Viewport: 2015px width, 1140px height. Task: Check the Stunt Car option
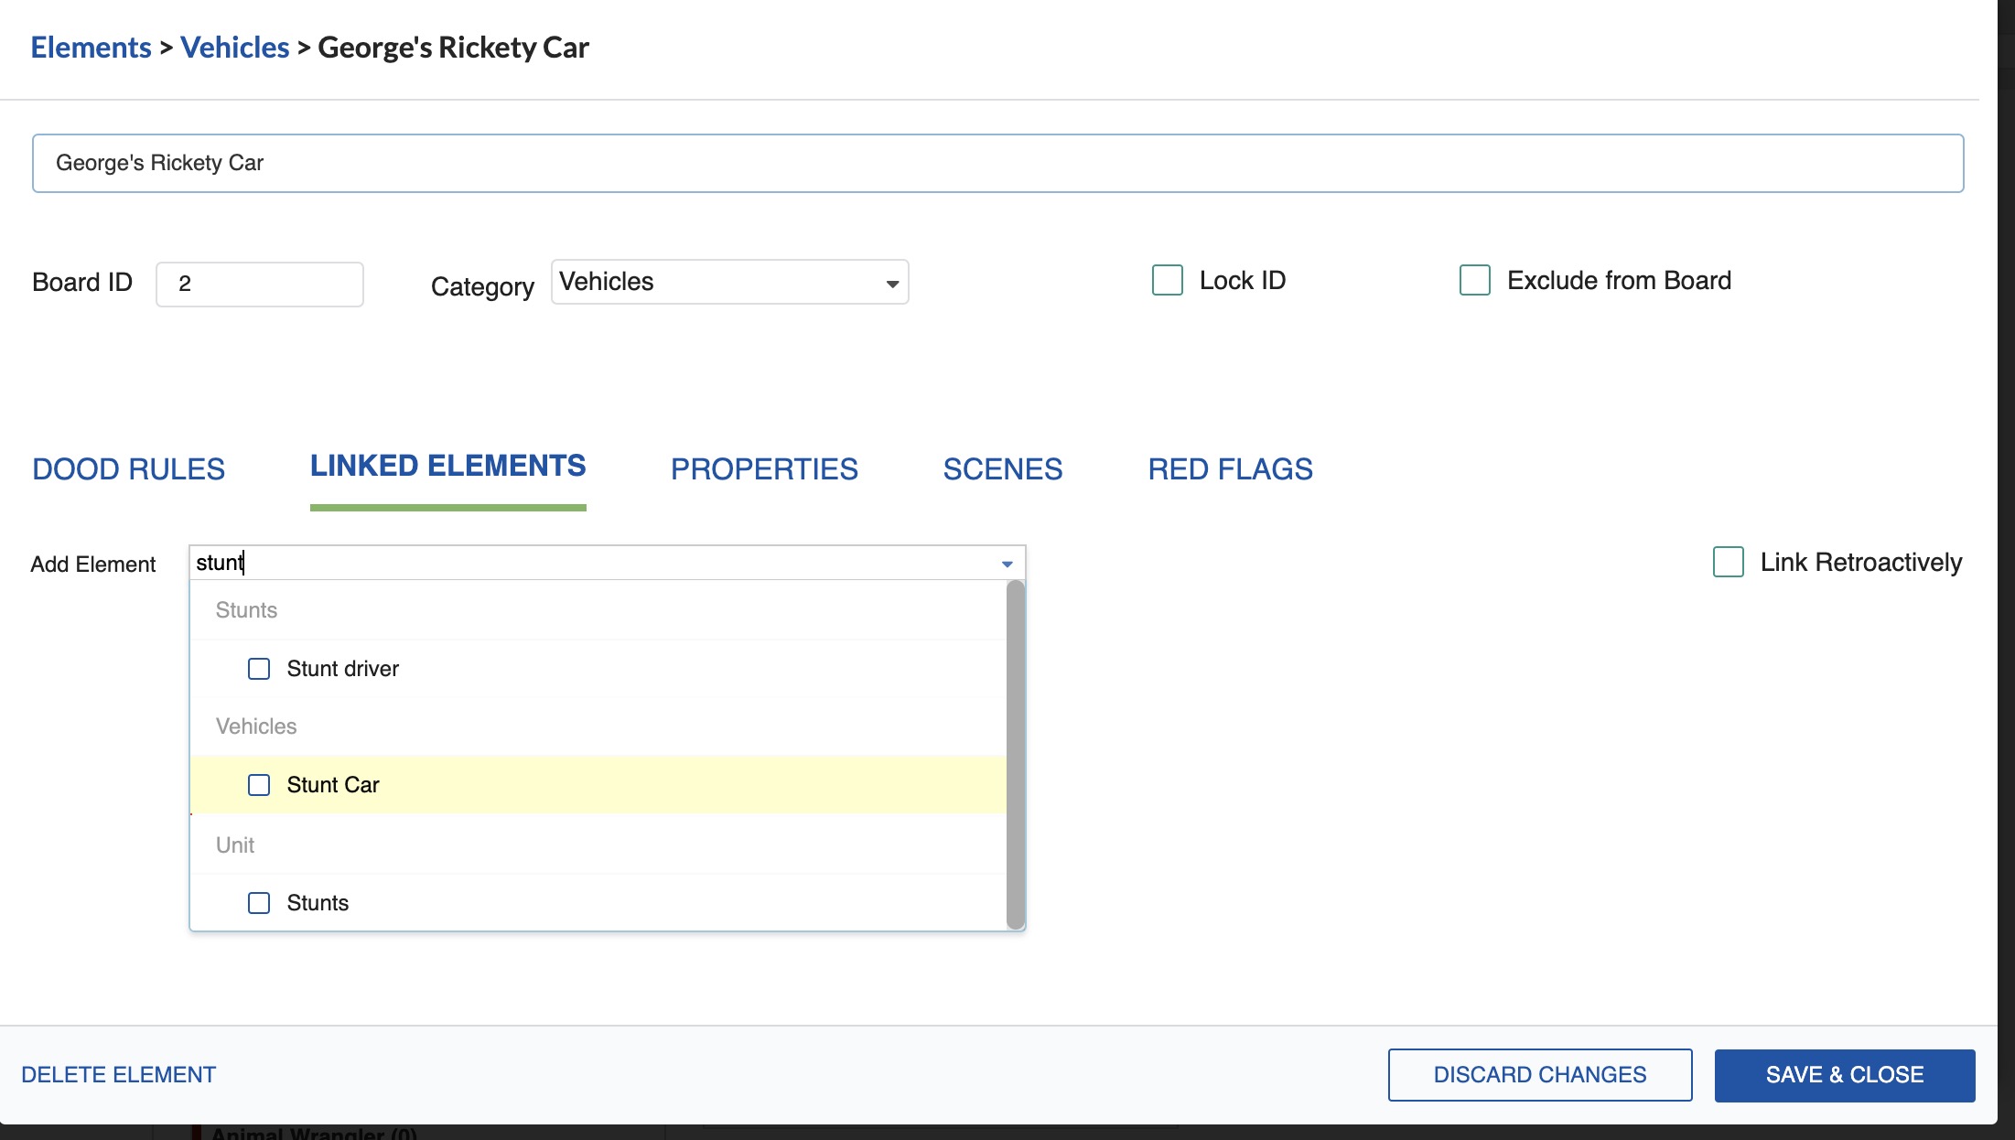259,785
